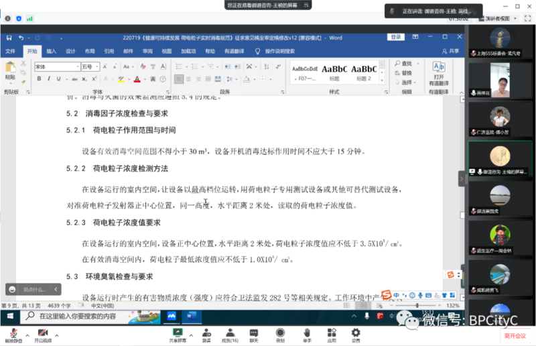
Task: Open the font name box 宋体
Action: click(x=57, y=67)
